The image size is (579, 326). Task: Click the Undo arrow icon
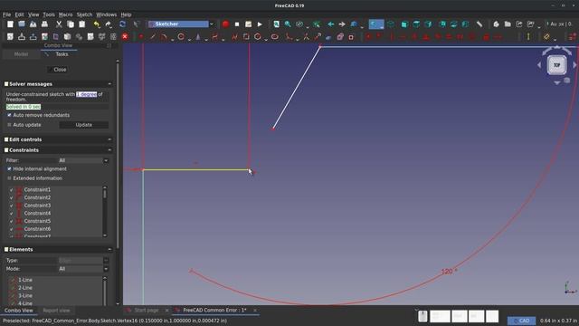[x=97, y=24]
